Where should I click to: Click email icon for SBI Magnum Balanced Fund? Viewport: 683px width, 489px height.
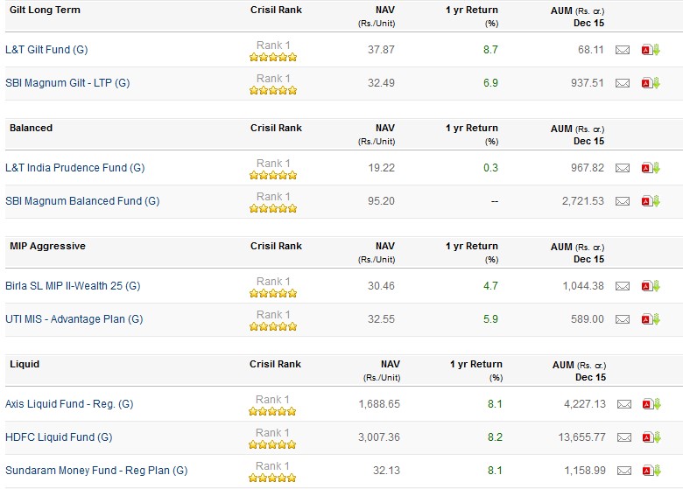pyautogui.click(x=622, y=201)
